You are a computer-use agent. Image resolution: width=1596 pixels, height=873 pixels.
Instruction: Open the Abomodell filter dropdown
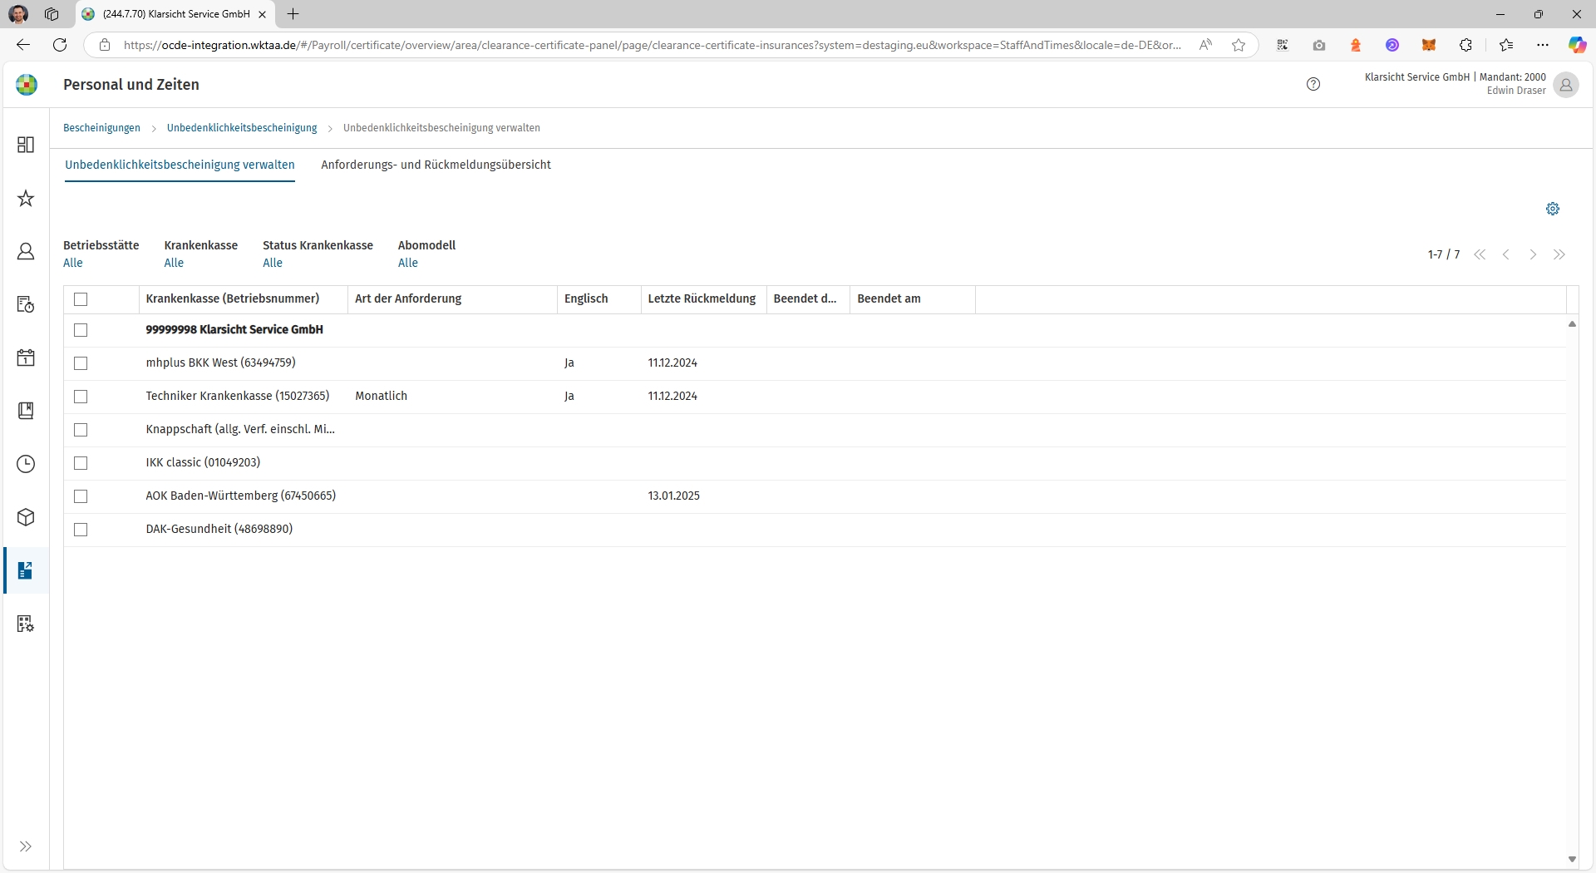coord(408,263)
